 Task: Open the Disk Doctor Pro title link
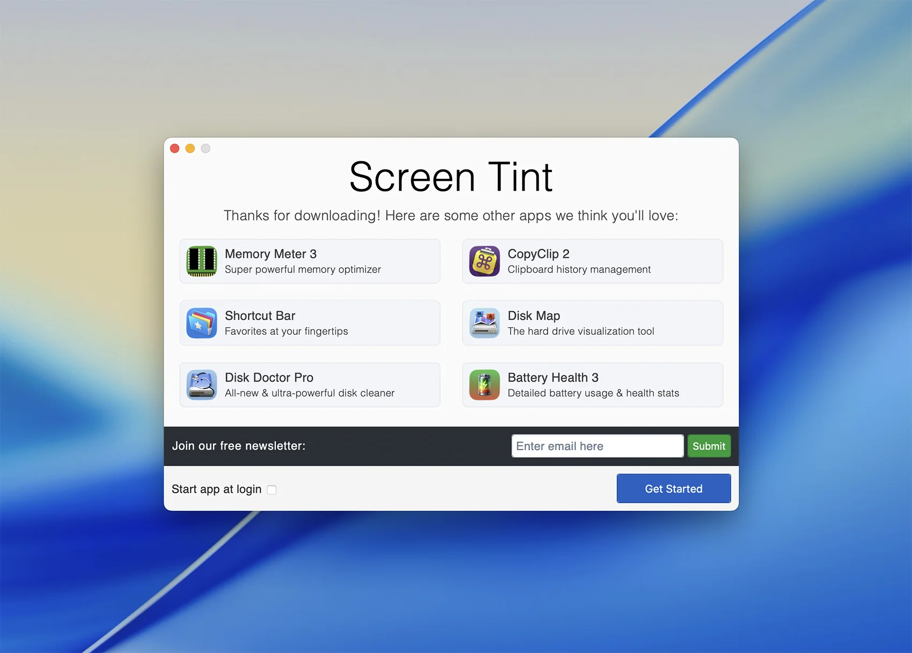coord(269,377)
